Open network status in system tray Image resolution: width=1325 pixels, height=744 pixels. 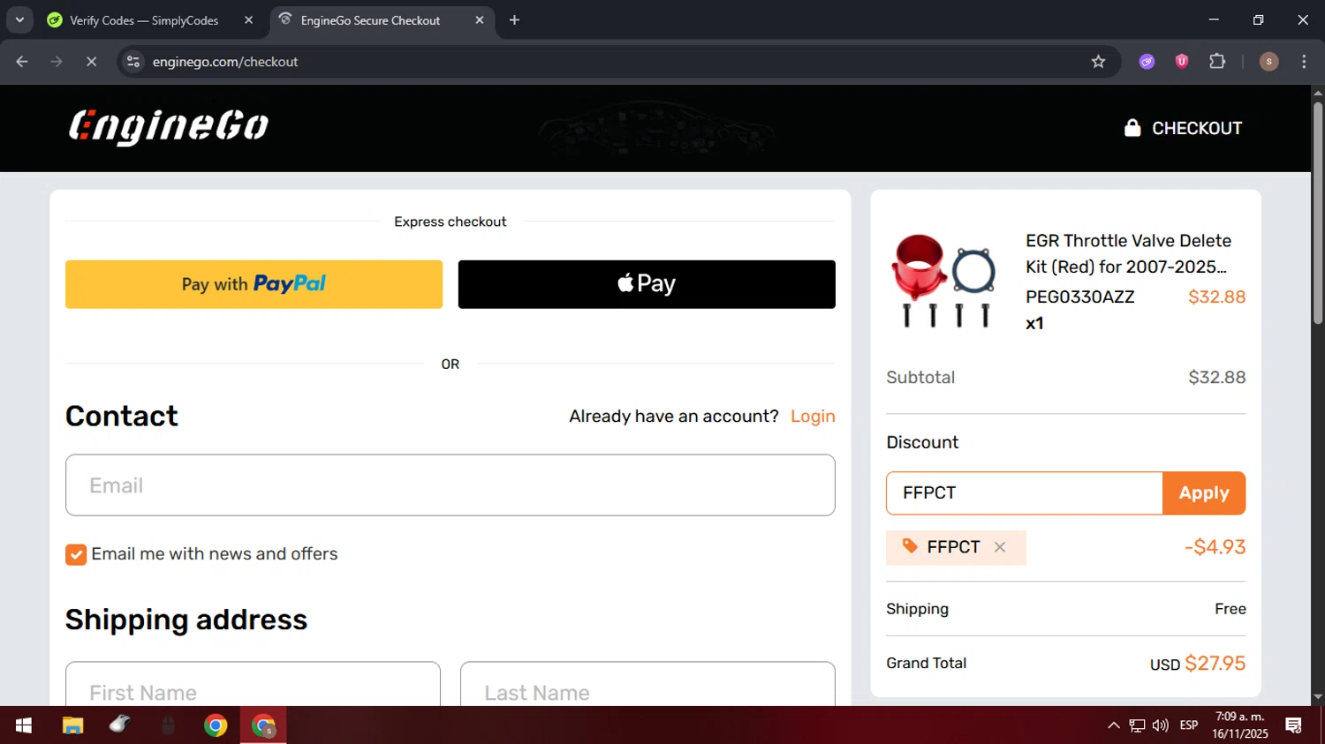[x=1137, y=725]
